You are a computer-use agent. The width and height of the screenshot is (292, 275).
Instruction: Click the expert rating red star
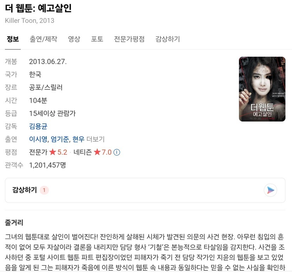coord(53,152)
